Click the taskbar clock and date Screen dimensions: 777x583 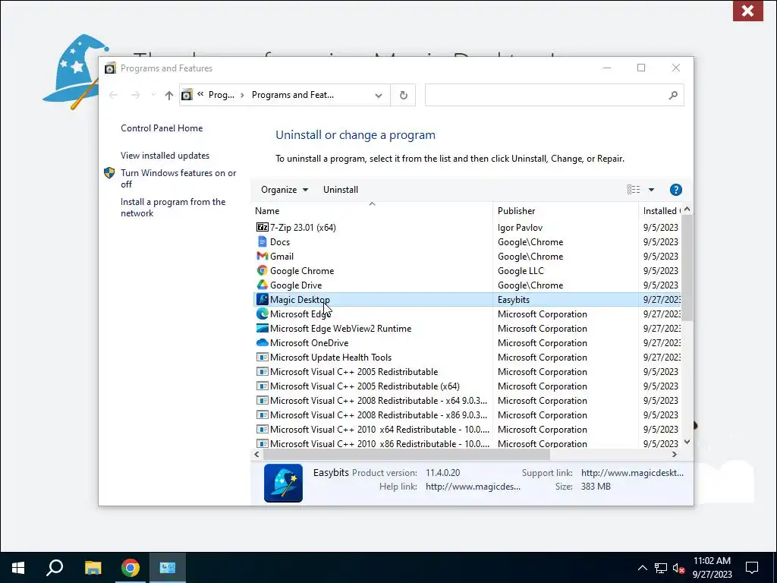pos(712,568)
